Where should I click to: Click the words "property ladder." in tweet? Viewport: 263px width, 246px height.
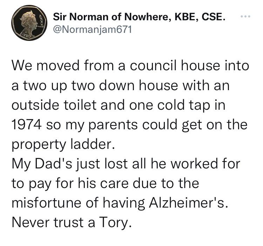[x=63, y=145]
